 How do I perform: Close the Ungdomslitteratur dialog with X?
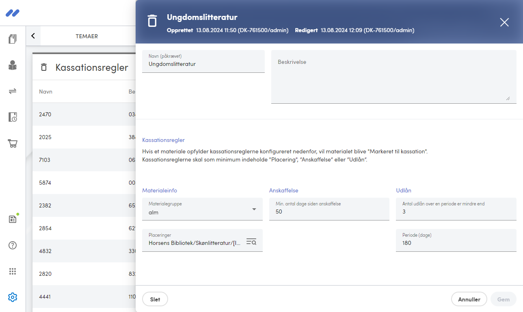pyautogui.click(x=504, y=22)
